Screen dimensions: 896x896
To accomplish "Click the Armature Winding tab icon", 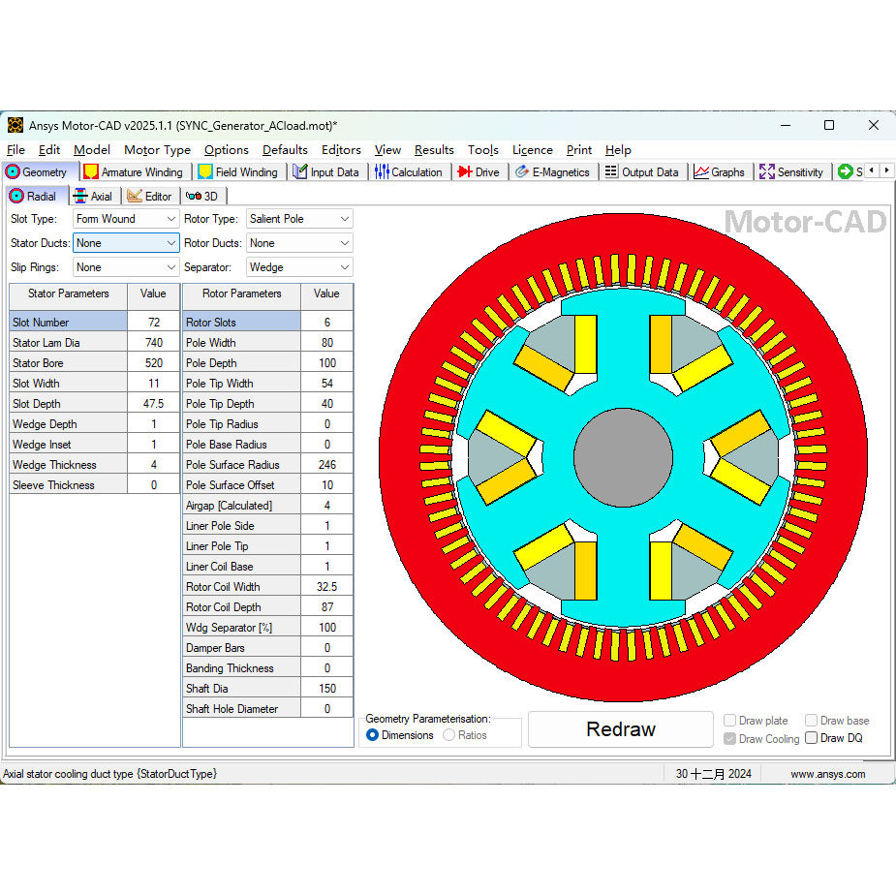I will point(90,172).
